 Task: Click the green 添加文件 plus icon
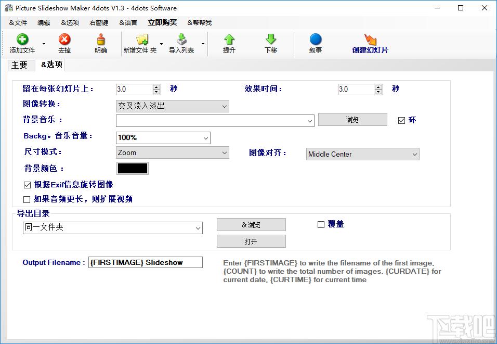(22, 40)
